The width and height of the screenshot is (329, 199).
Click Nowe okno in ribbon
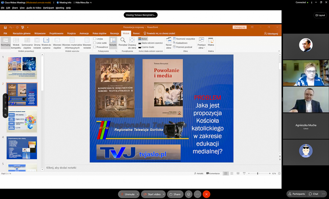[169, 42]
